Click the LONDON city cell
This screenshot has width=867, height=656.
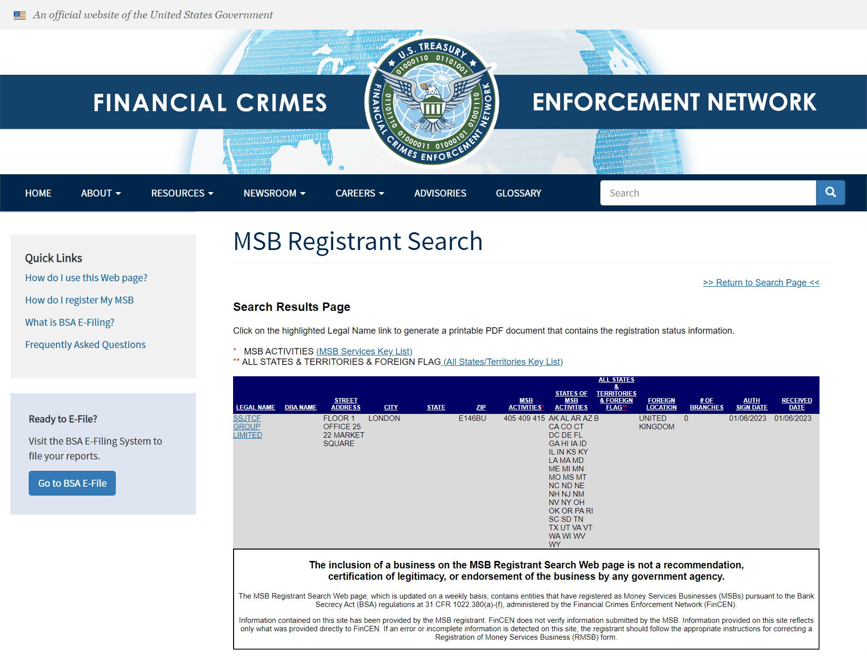click(x=384, y=418)
